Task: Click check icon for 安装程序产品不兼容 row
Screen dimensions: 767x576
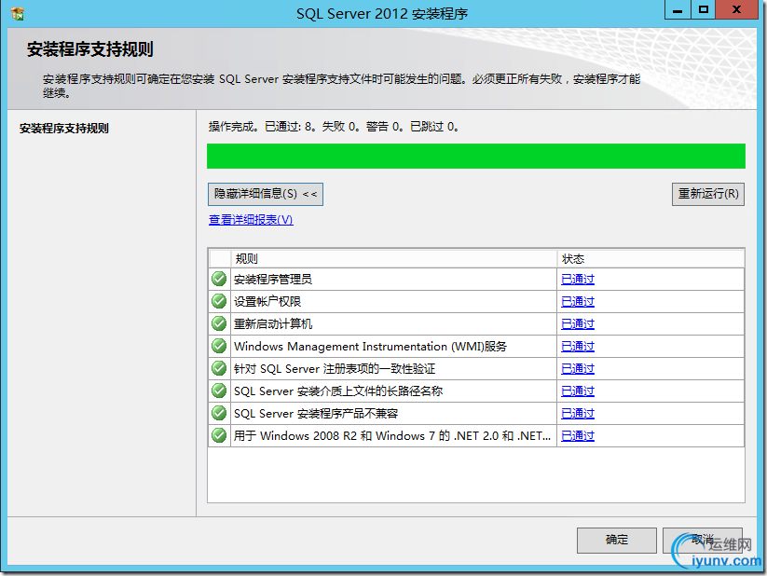Action: [219, 413]
